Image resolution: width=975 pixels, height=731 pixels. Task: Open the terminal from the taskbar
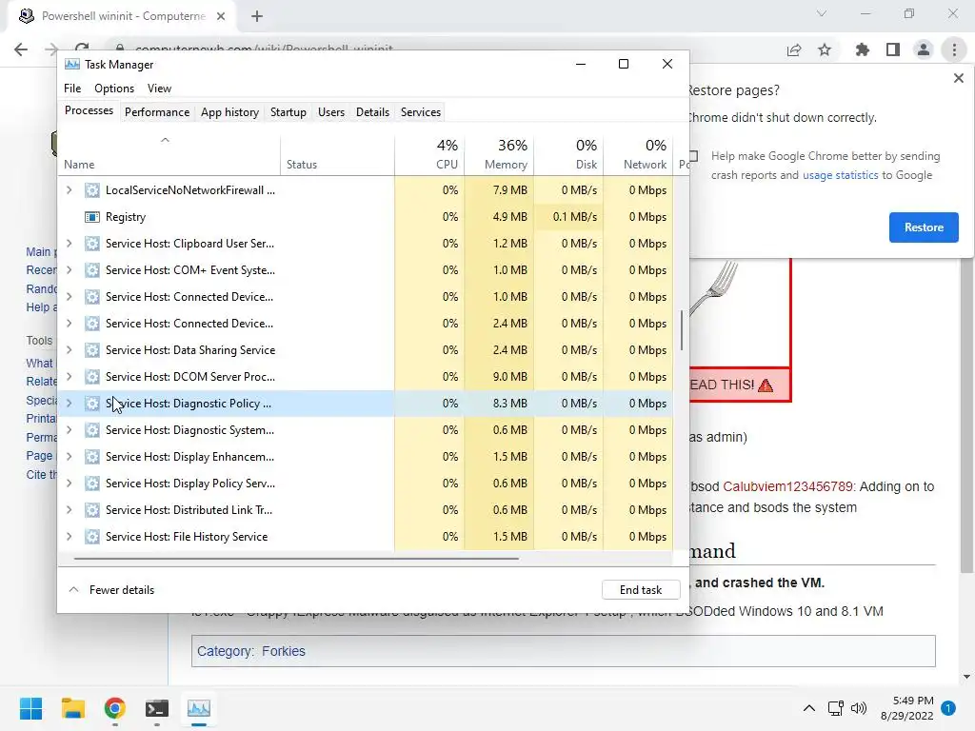pos(157,708)
